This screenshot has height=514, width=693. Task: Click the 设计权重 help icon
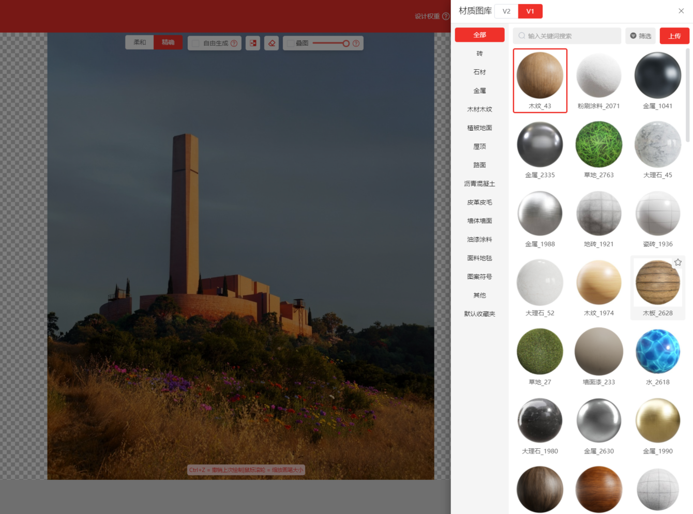point(446,16)
